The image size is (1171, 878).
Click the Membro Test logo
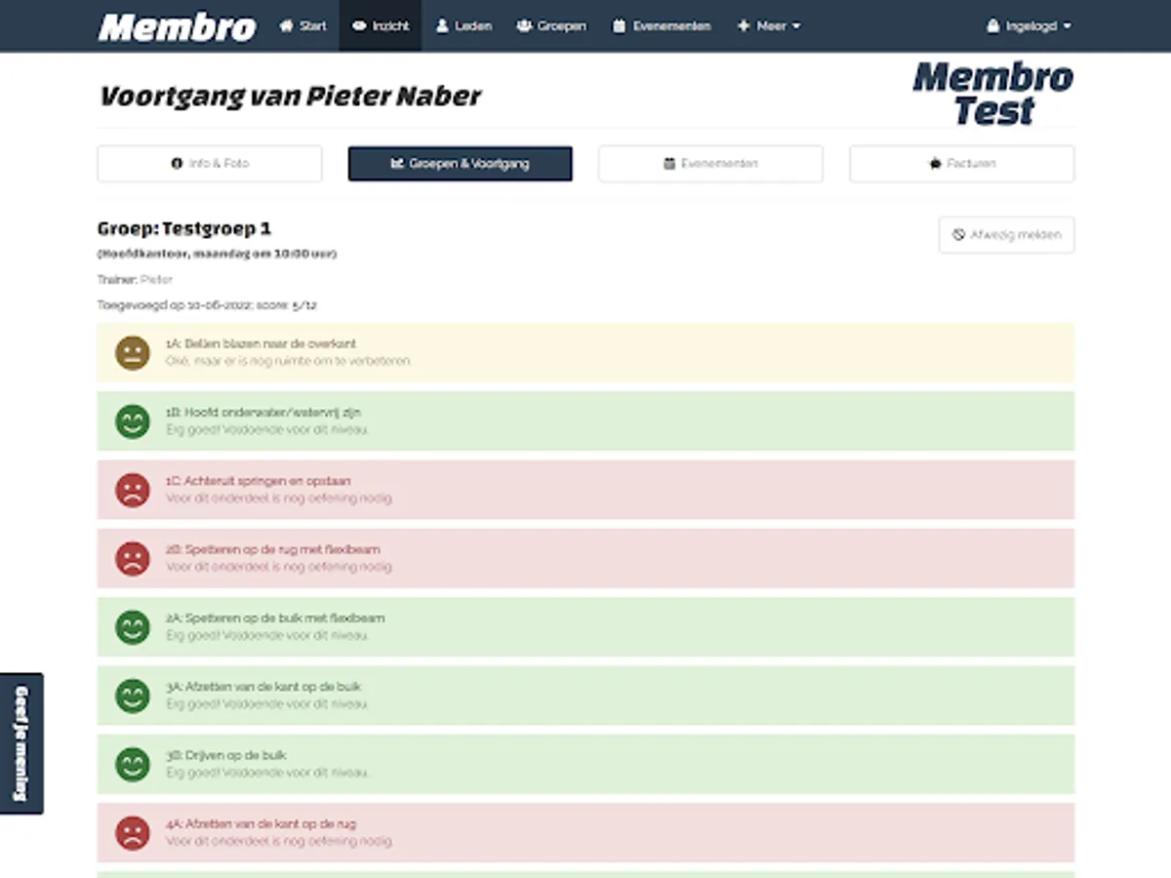click(993, 94)
